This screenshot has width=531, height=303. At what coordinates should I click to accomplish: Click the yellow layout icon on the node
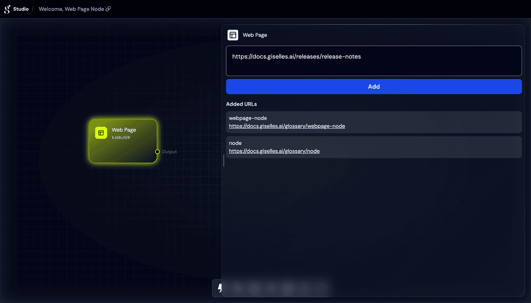pyautogui.click(x=101, y=133)
